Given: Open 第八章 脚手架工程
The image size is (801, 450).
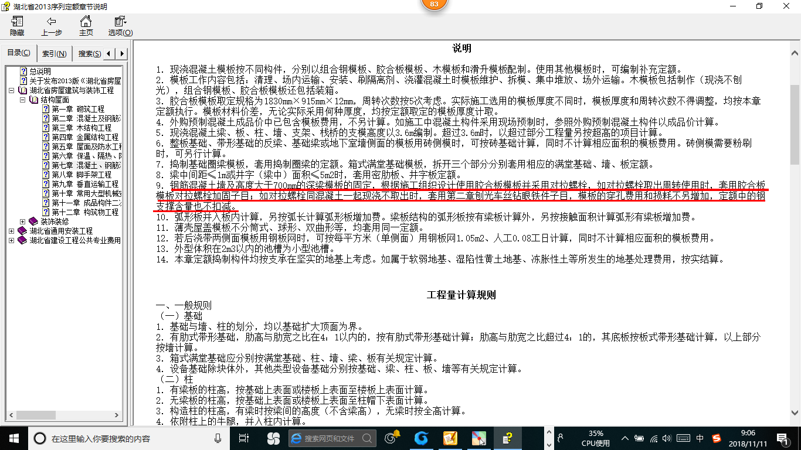Looking at the screenshot, I should [77, 175].
